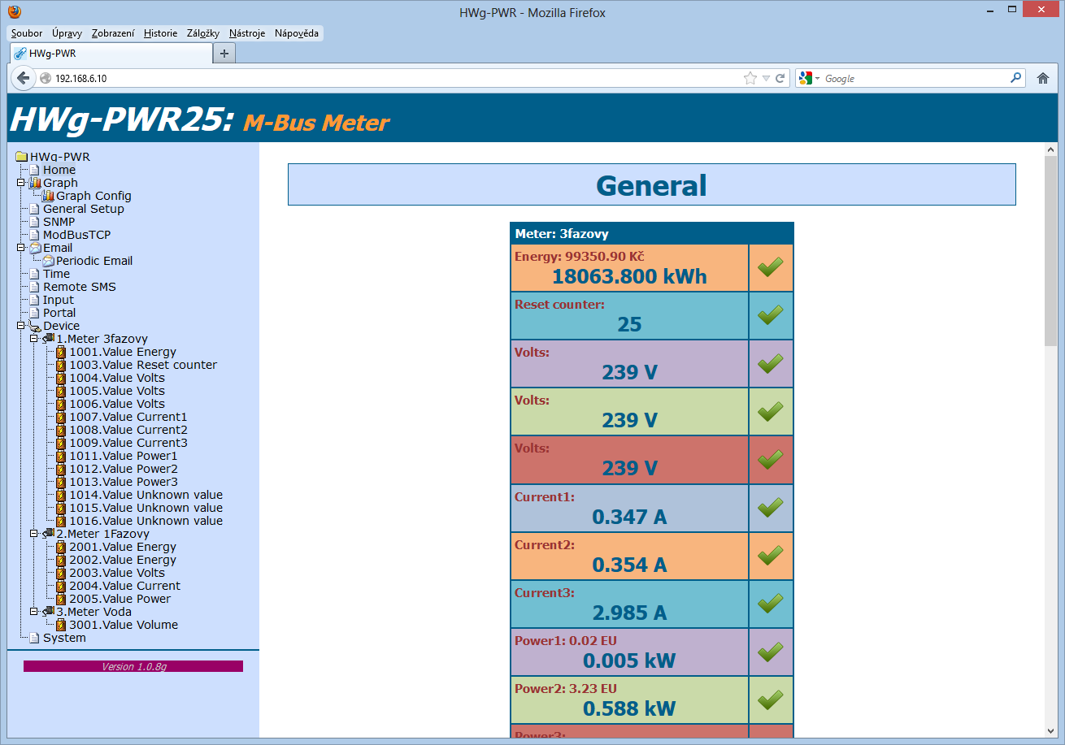Collapse the 3.Meter Voda node
This screenshot has width=1065, height=745.
point(33,612)
